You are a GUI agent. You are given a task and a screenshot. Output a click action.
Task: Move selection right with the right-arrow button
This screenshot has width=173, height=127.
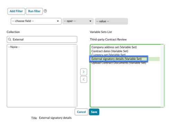[84, 72]
